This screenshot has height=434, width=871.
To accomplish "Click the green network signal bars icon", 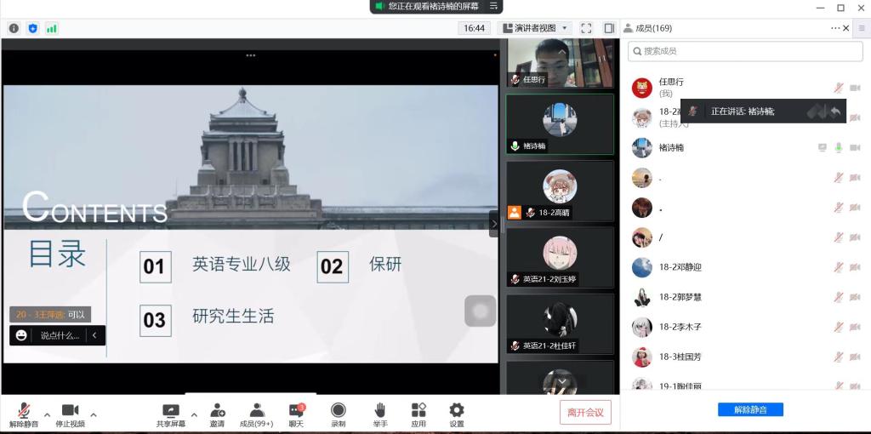I will click(52, 28).
